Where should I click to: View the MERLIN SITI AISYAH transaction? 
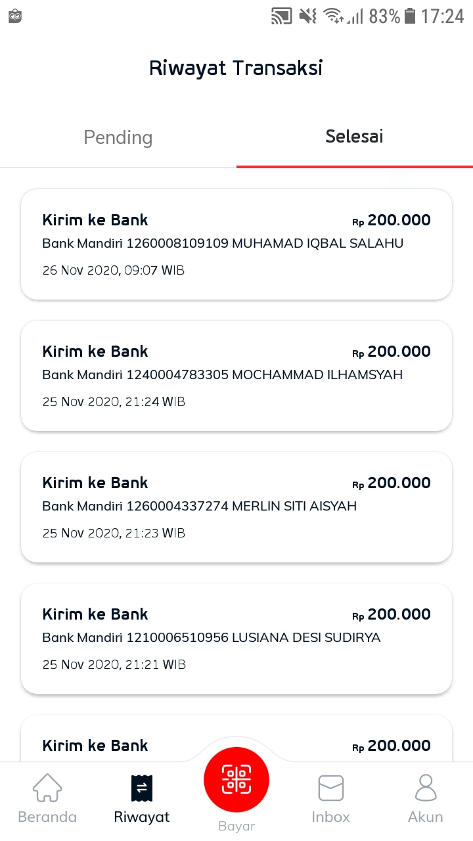tap(236, 507)
